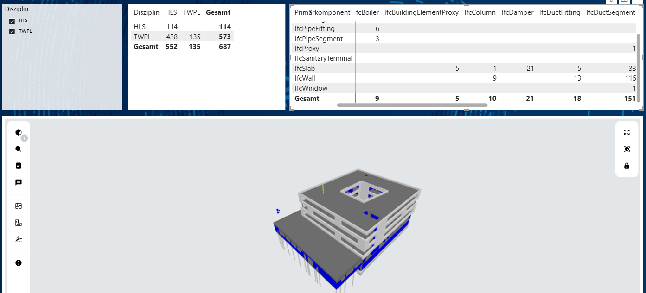Click total 151 under IfcDuctSegment
This screenshot has width=646, height=293.
630,99
